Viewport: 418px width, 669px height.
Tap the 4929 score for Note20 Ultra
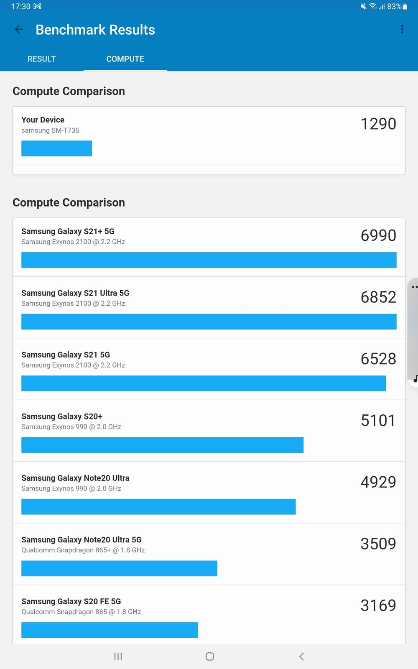click(378, 482)
